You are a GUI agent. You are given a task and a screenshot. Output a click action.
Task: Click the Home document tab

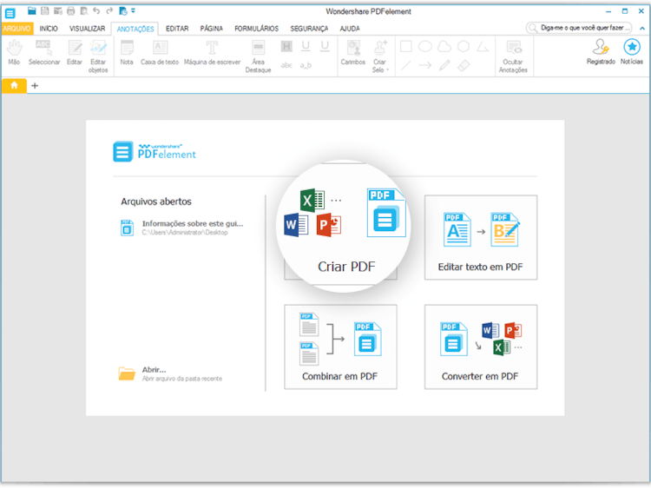tap(14, 86)
